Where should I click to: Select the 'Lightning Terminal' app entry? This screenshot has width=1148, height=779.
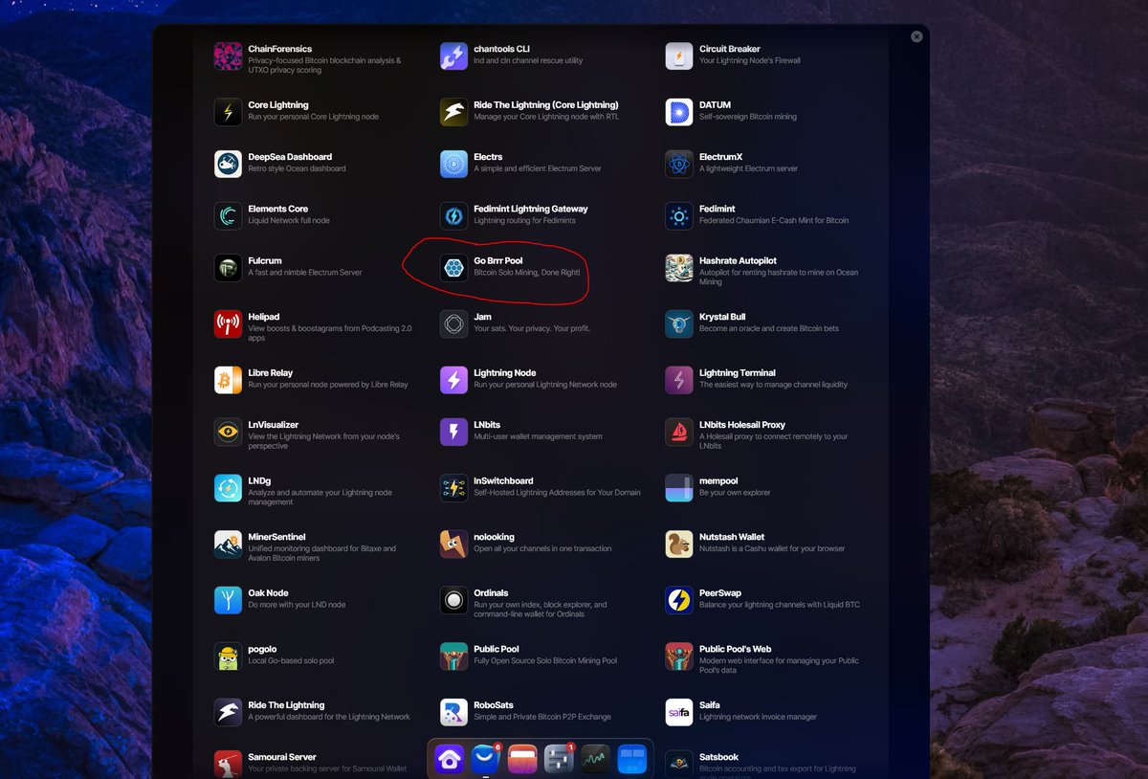(757, 380)
